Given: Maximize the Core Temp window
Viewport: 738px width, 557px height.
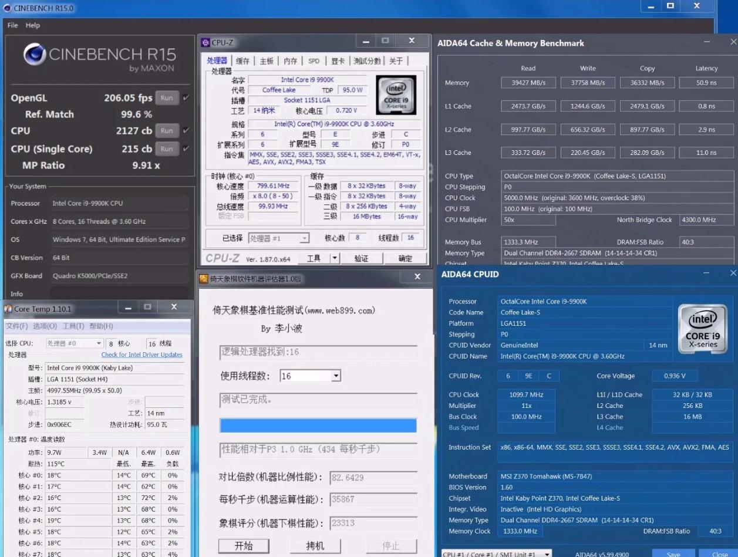Looking at the screenshot, I should coord(147,307).
